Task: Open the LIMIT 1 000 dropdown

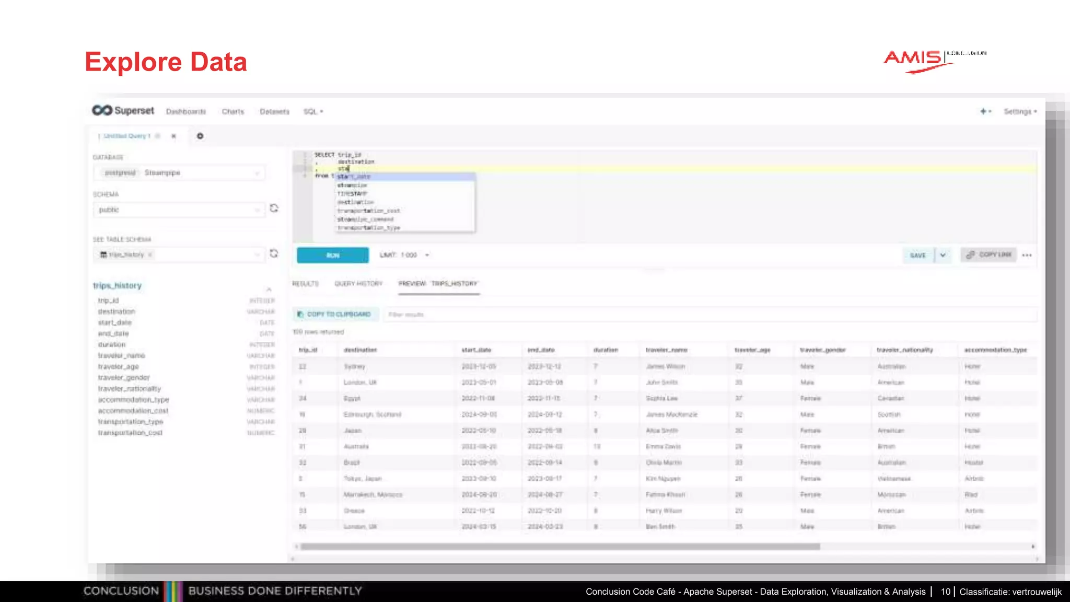Action: (404, 255)
